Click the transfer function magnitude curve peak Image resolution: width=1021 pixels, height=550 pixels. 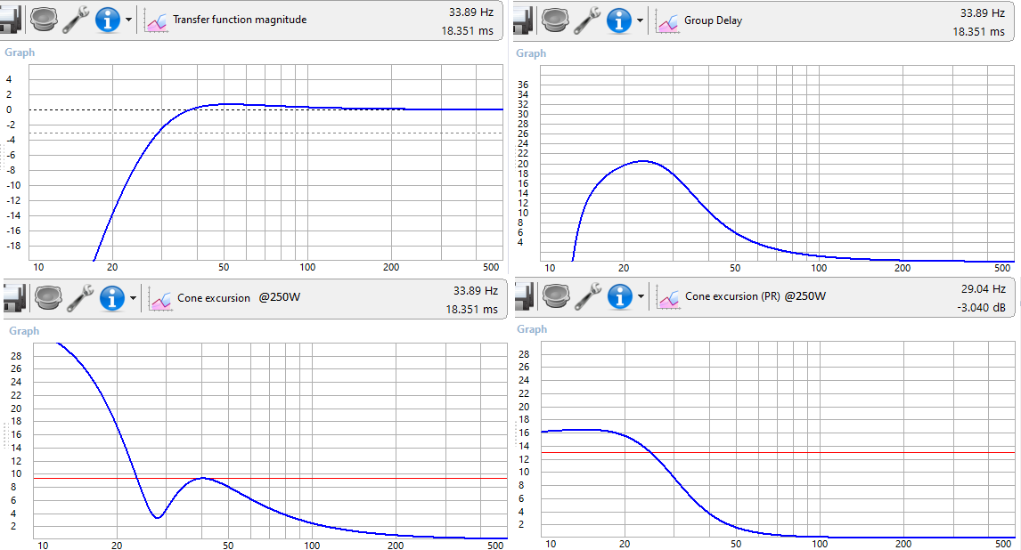(229, 104)
